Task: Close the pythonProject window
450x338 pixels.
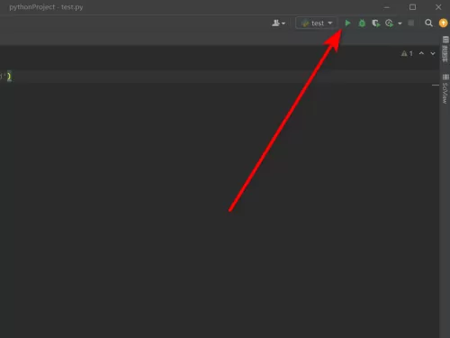Action: [x=438, y=7]
